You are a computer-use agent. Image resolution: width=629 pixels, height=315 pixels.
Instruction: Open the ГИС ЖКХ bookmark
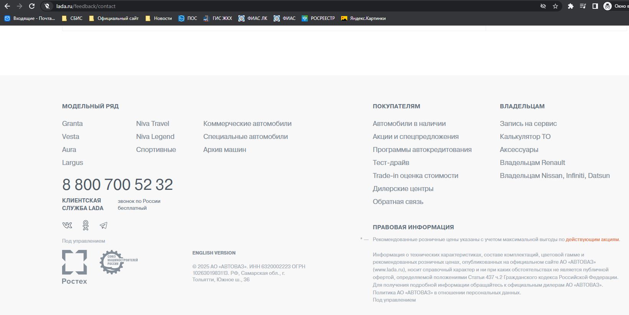point(218,18)
